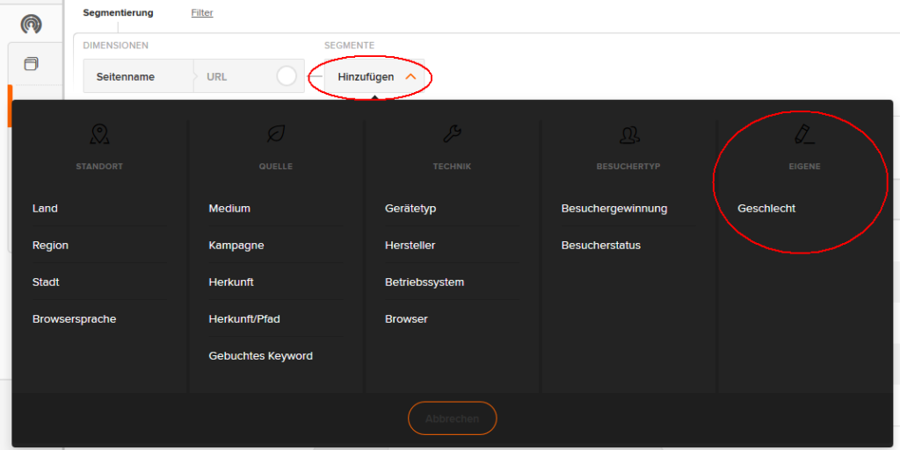Viewport: 900px width, 450px height.
Task: Click the Technik wrench icon
Action: [452, 134]
